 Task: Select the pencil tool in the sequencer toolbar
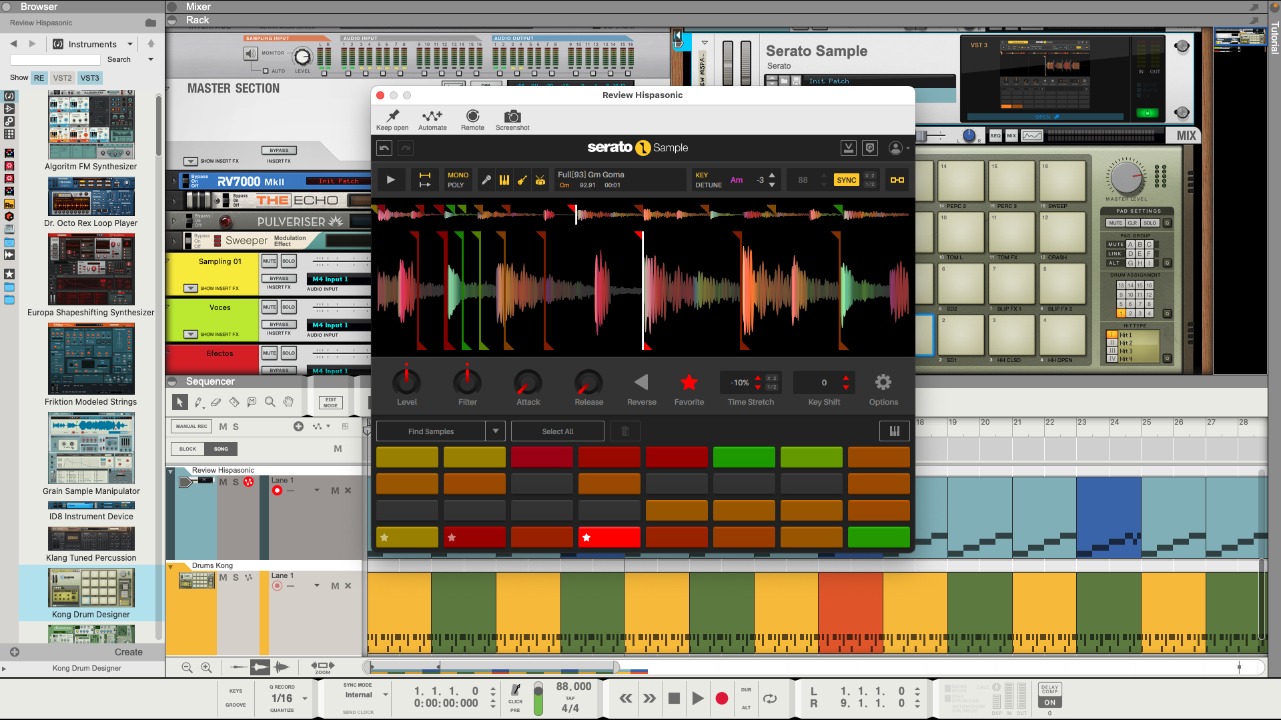[199, 401]
